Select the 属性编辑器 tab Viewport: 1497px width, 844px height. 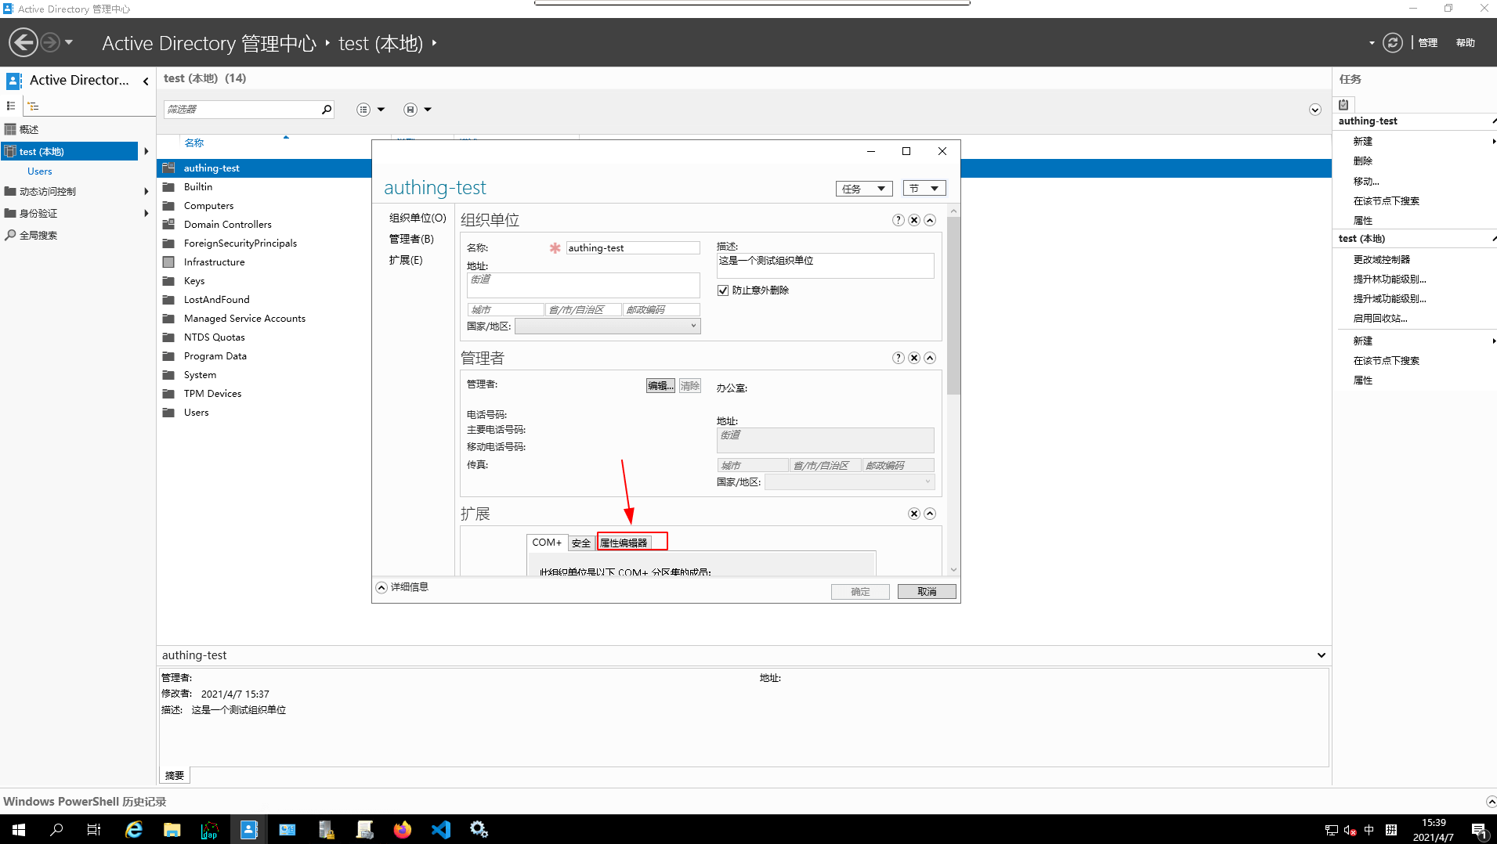(x=624, y=543)
